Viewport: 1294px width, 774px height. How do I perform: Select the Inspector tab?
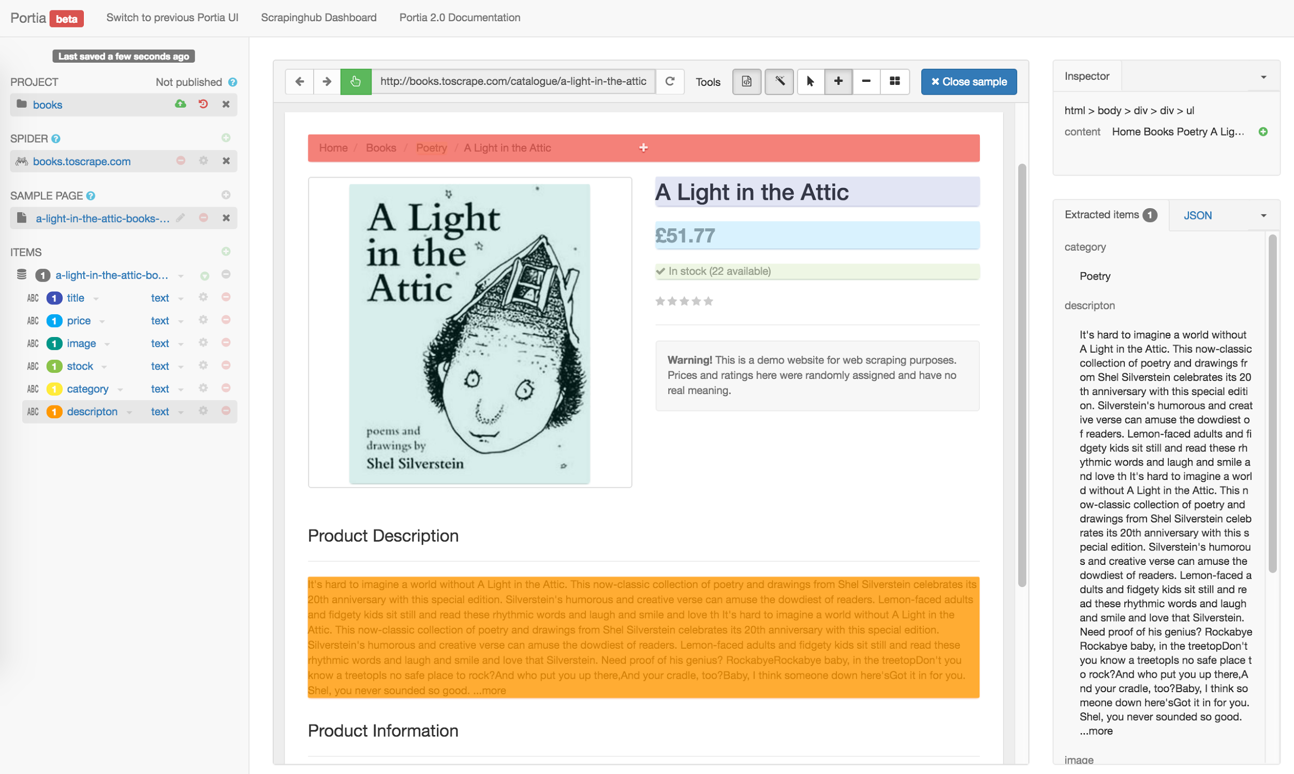1087,76
